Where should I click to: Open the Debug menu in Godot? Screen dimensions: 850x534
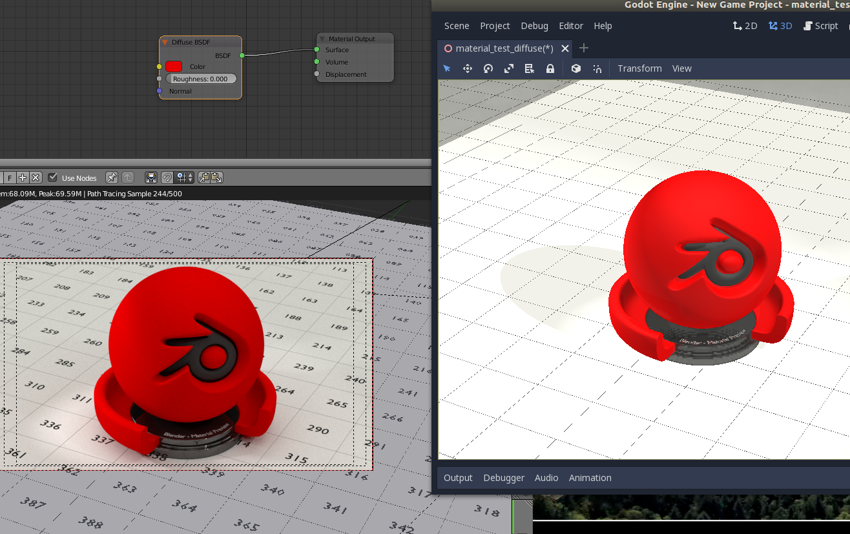[x=534, y=26]
